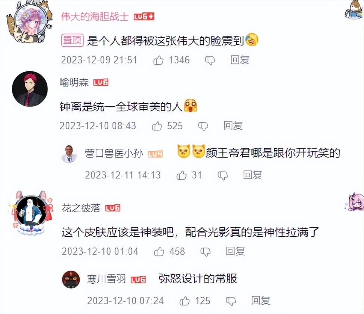Like 寒川雪羽's reply with 125 likes
This screenshot has width=364, height=314.
point(185,301)
